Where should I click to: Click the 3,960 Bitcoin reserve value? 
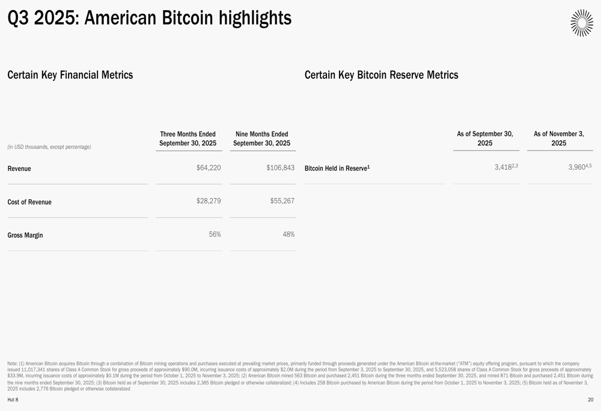(x=579, y=167)
